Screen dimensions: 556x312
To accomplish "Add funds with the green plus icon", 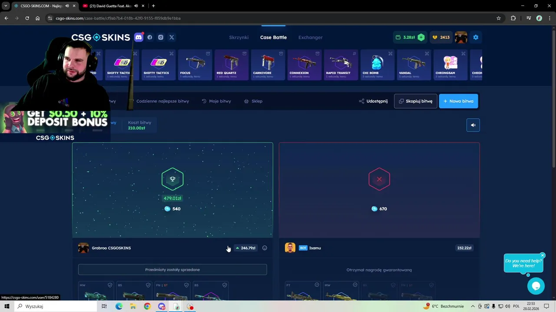I will (421, 37).
